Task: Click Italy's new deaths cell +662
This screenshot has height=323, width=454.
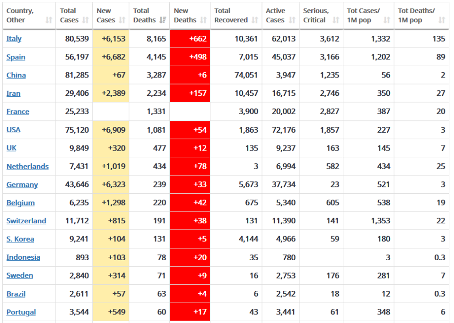Action: pyautogui.click(x=190, y=39)
